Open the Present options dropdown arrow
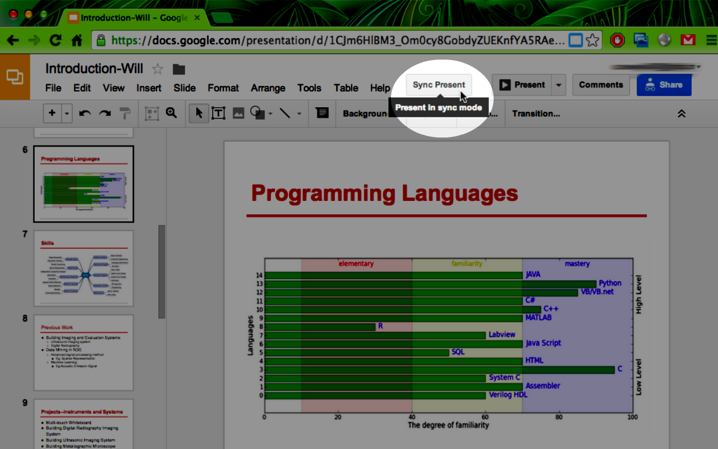Viewport: 718px width, 449px height. (559, 85)
